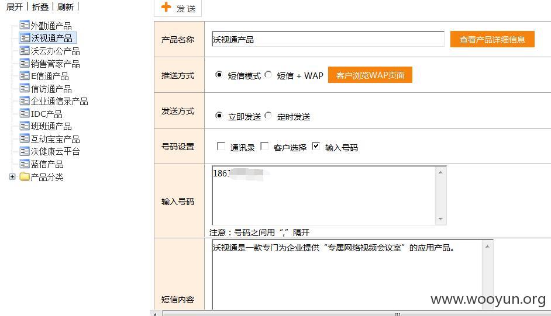
Task: Select the 定时发送 radio button
Action: coord(268,116)
